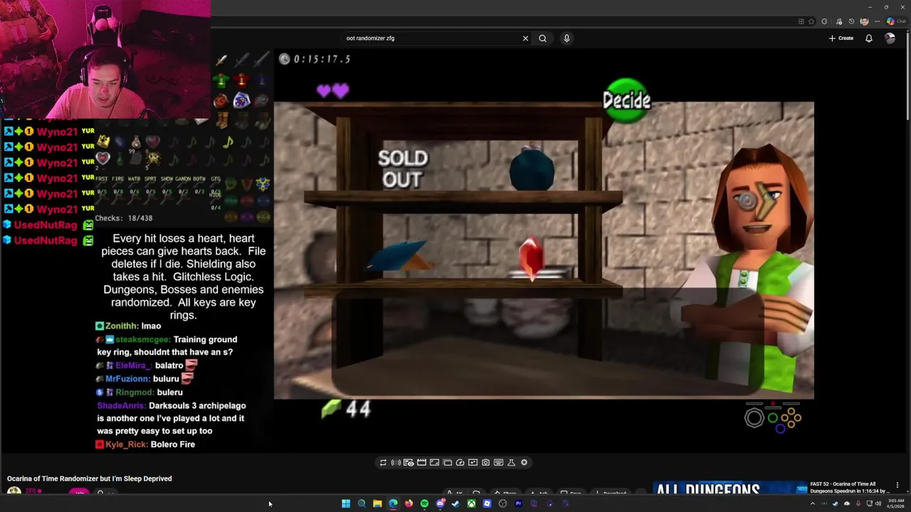The image size is (911, 512).
Task: Open the enhancer toolbar settings gear
Action: click(x=524, y=462)
